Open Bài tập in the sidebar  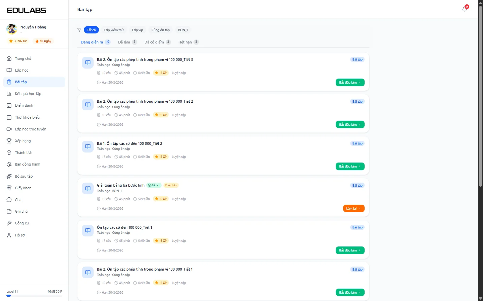(x=34, y=82)
